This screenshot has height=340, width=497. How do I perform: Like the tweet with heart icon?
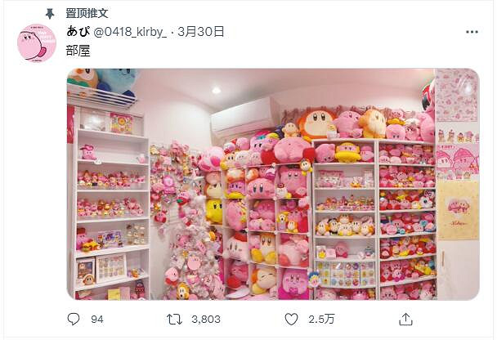tap(291, 319)
